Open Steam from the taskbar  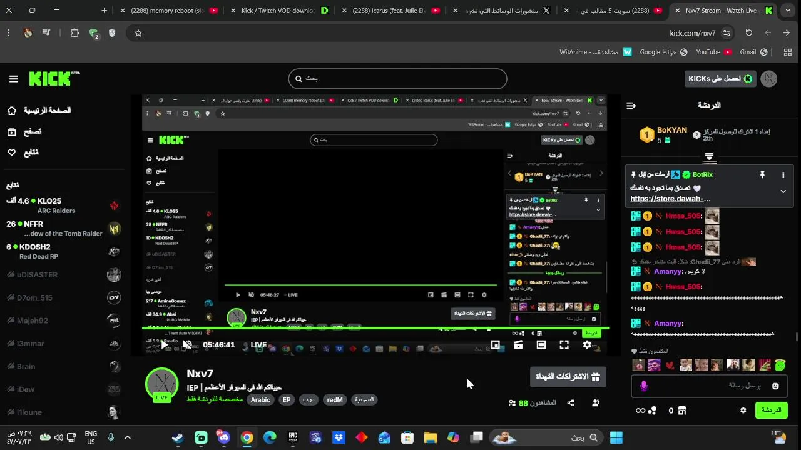tap(178, 437)
